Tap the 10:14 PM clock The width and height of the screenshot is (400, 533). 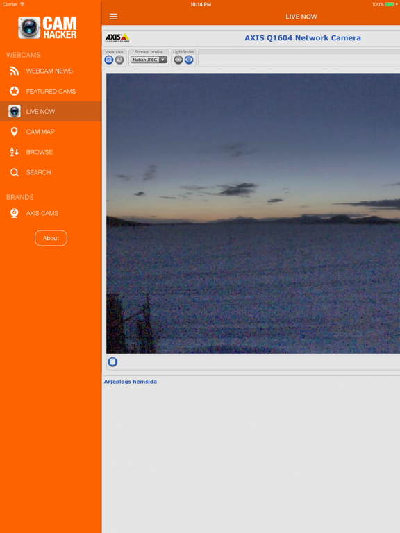pos(201,4)
